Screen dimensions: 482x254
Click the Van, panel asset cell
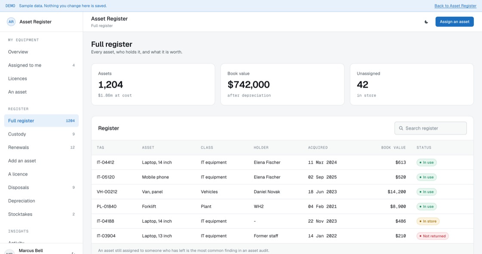[x=152, y=192]
